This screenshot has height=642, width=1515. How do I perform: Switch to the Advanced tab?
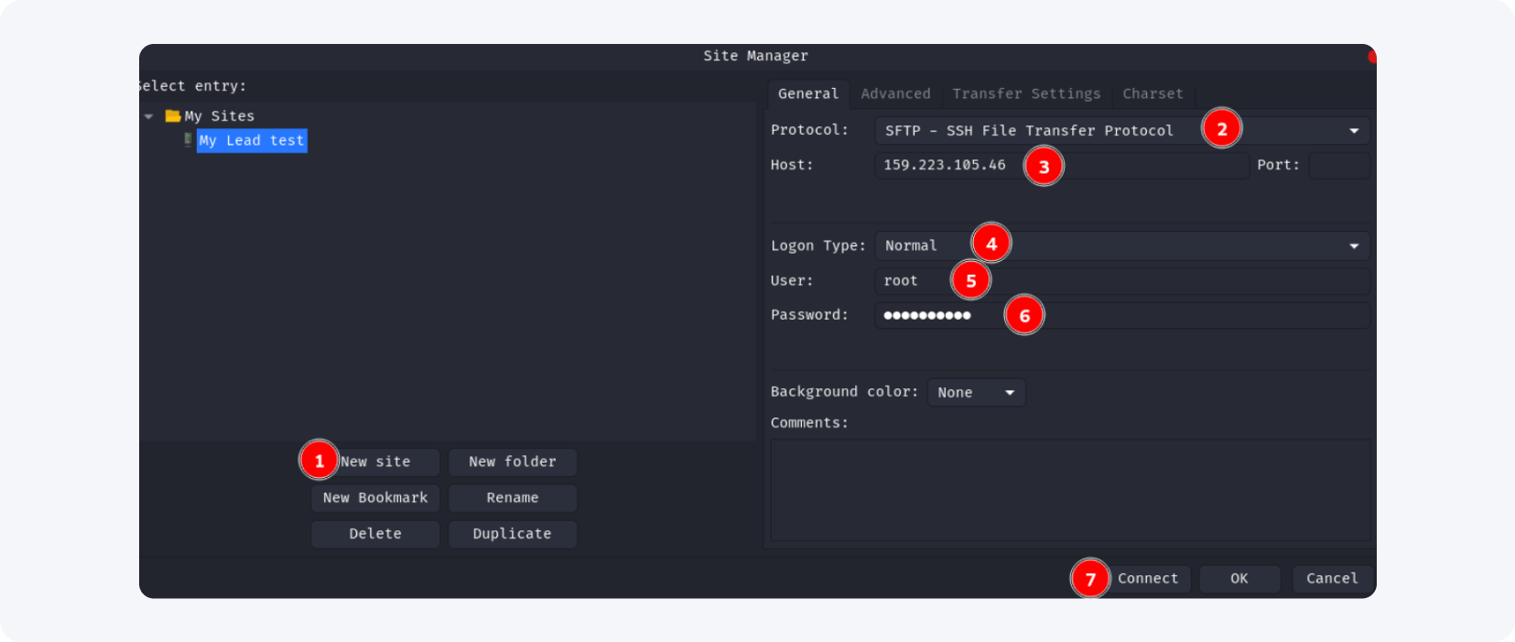coord(895,94)
